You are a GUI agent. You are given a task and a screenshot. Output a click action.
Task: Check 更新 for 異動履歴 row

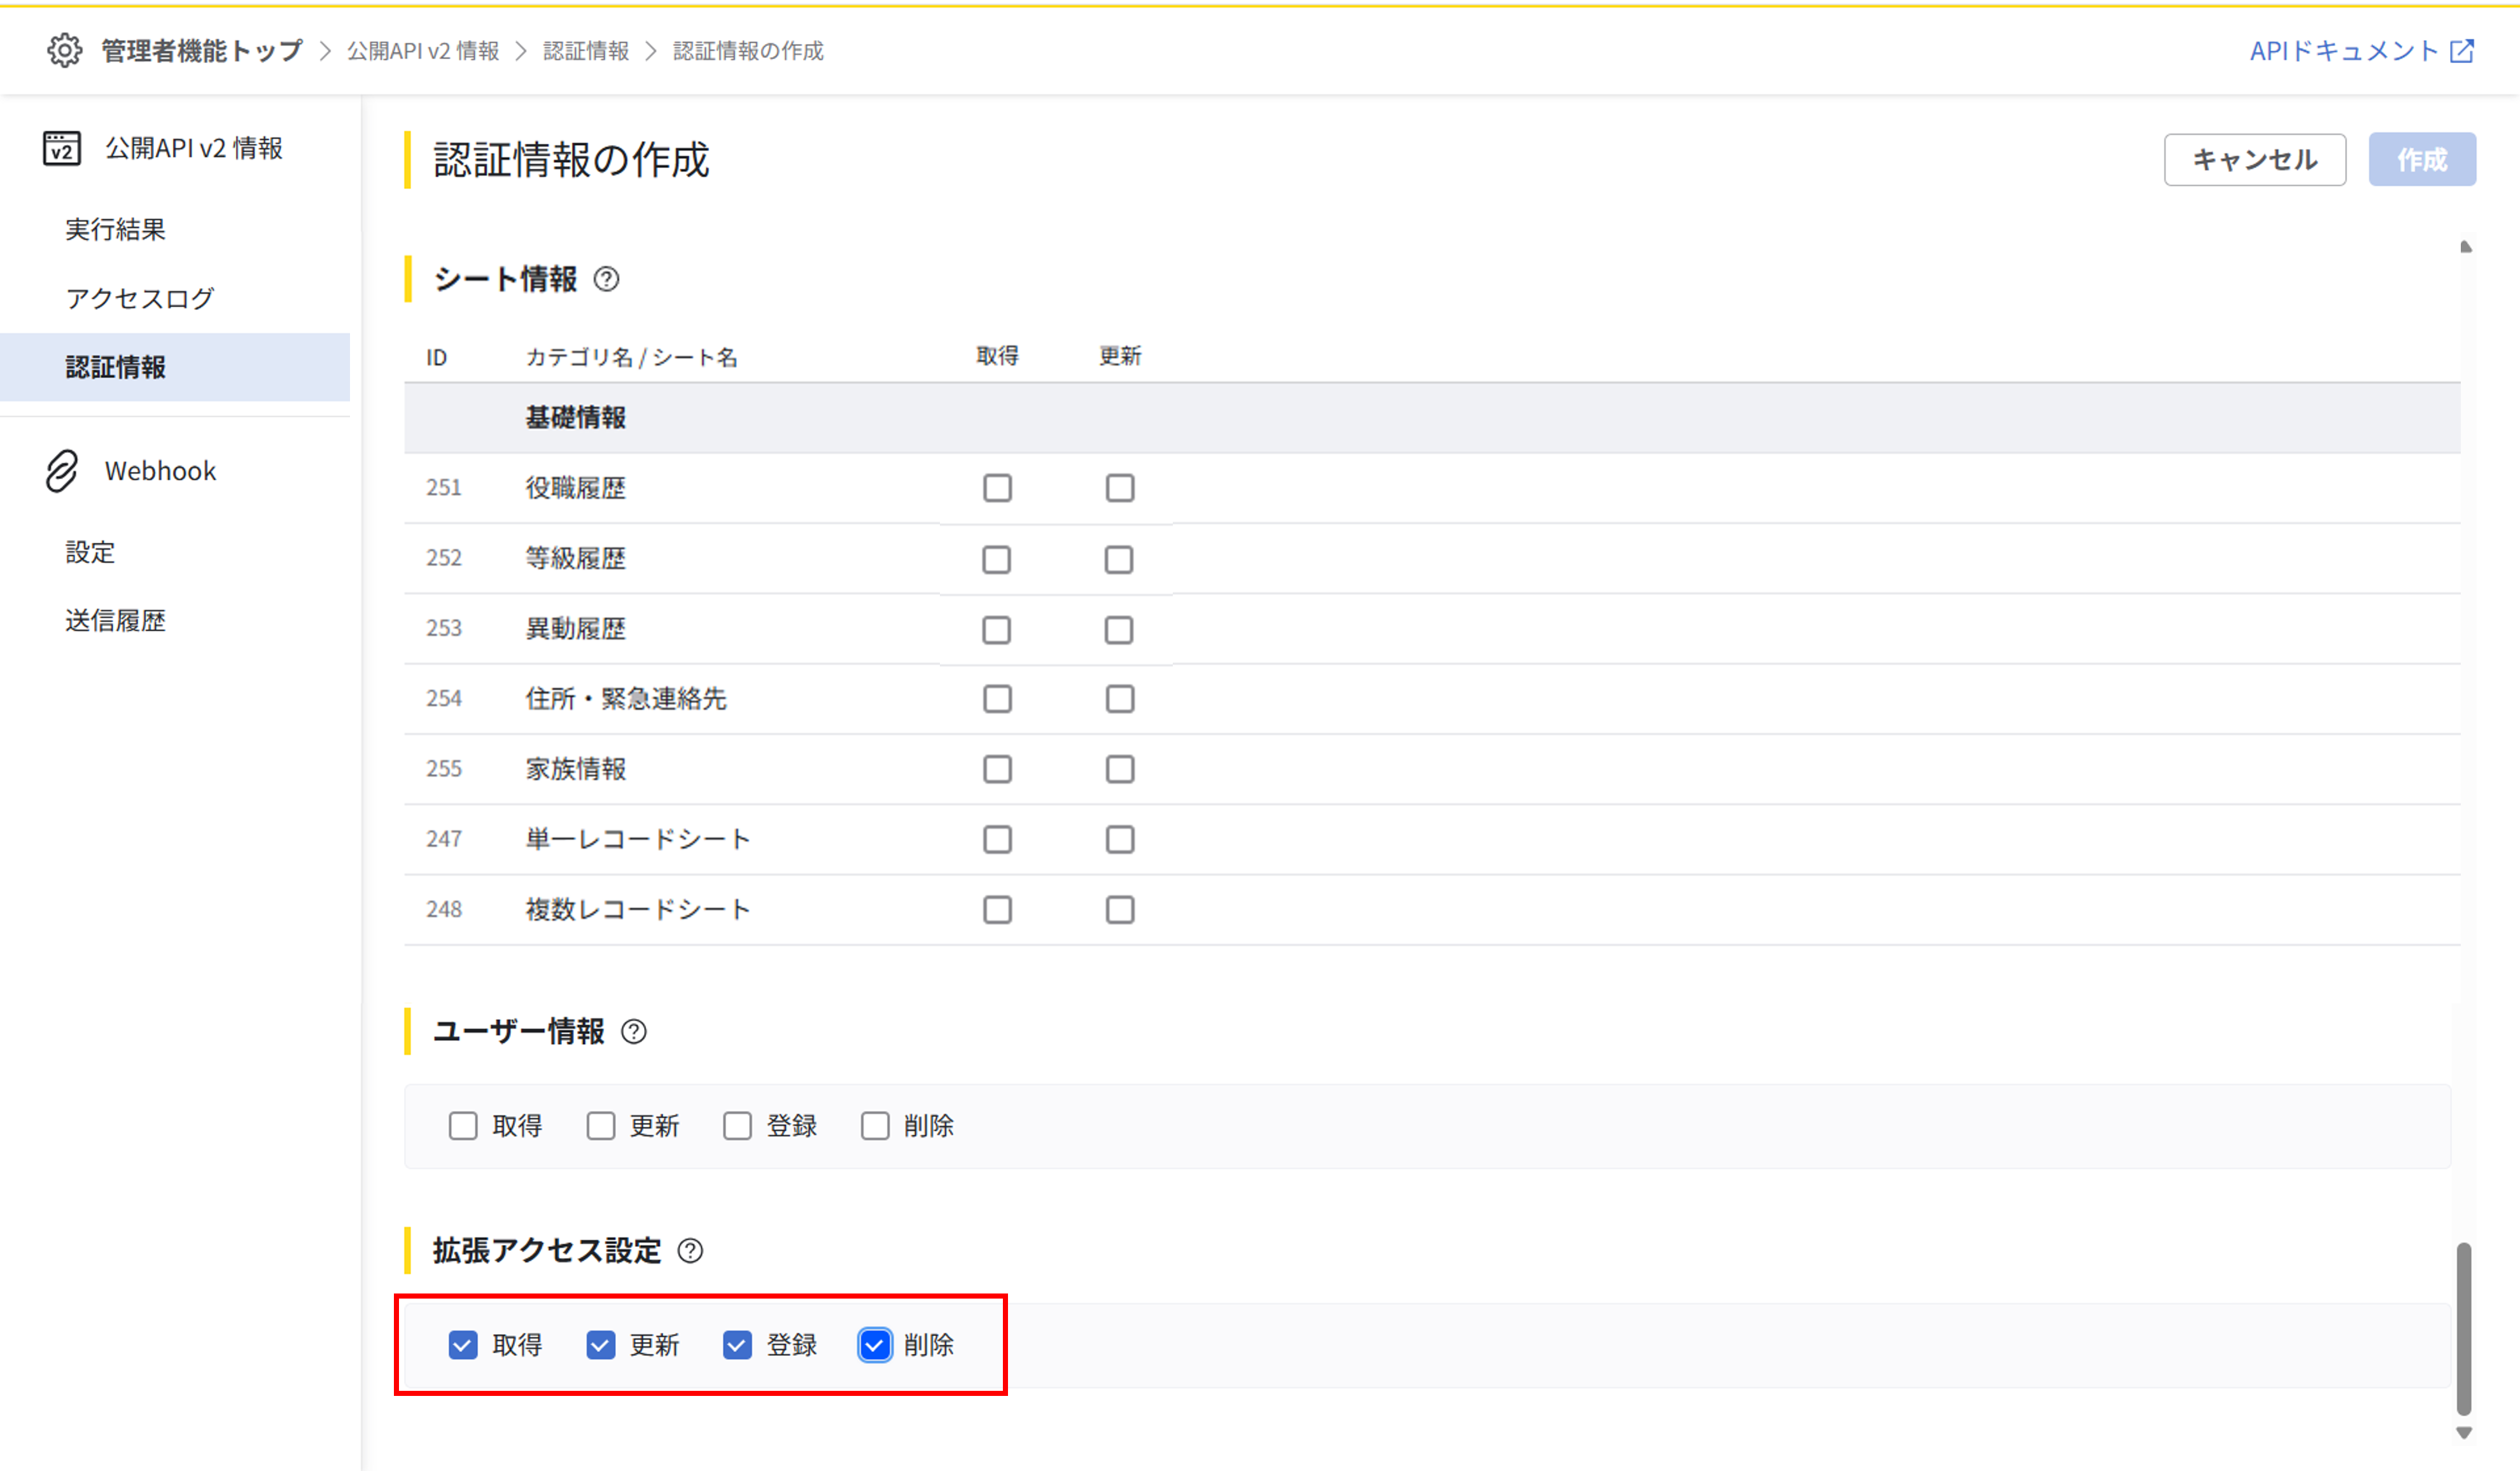1119,630
